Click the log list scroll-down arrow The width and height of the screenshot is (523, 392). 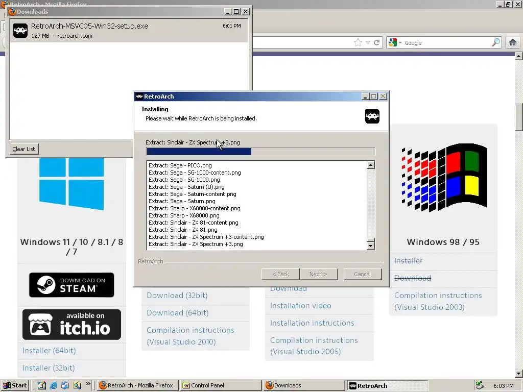tap(371, 246)
